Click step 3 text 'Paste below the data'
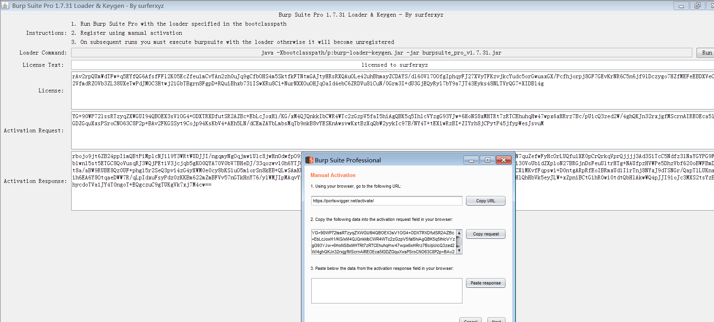The width and height of the screenshot is (714, 322). pyautogui.click(x=382, y=268)
